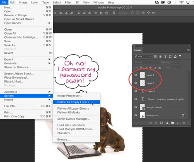The width and height of the screenshot is (194, 162).
Task: Click Link layers icon in Layers panel
Action: click(x=150, y=123)
